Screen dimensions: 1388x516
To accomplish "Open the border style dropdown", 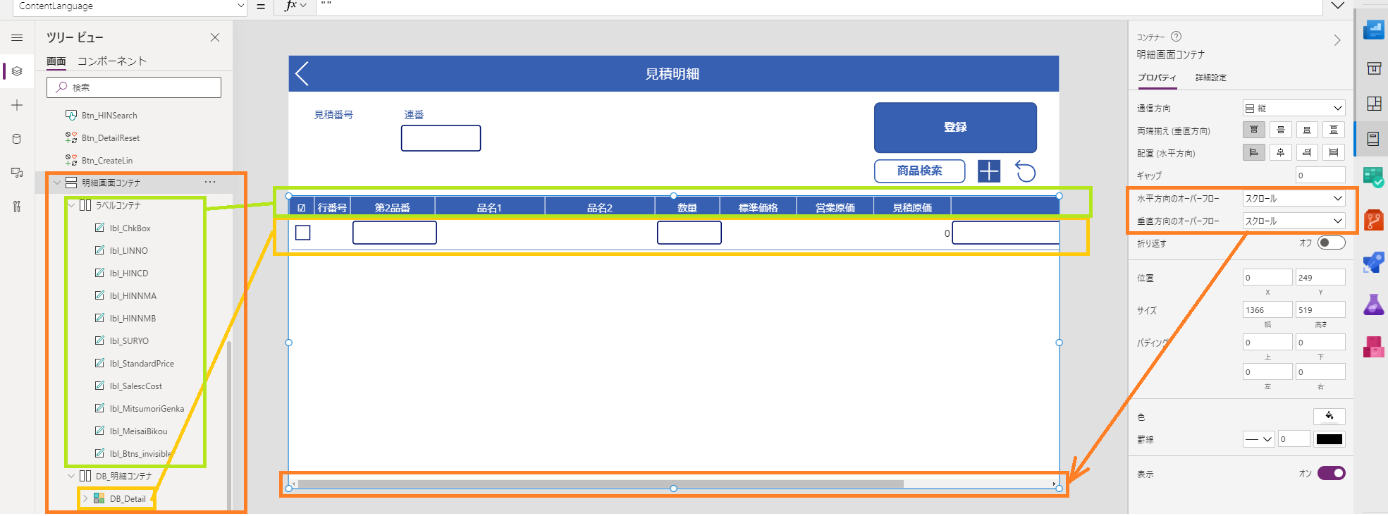I will point(1258,439).
